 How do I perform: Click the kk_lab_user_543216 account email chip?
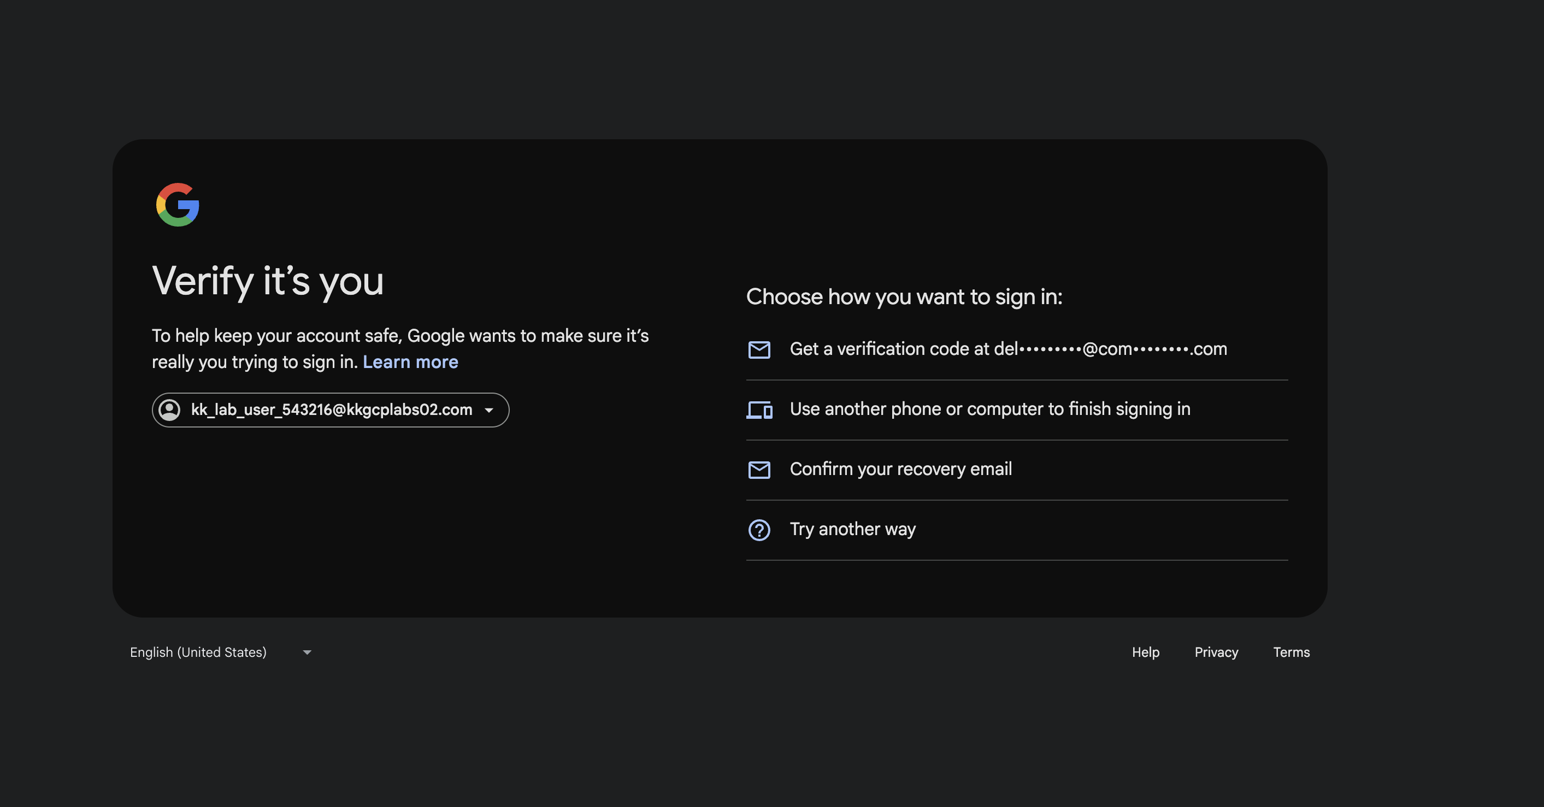tap(331, 410)
